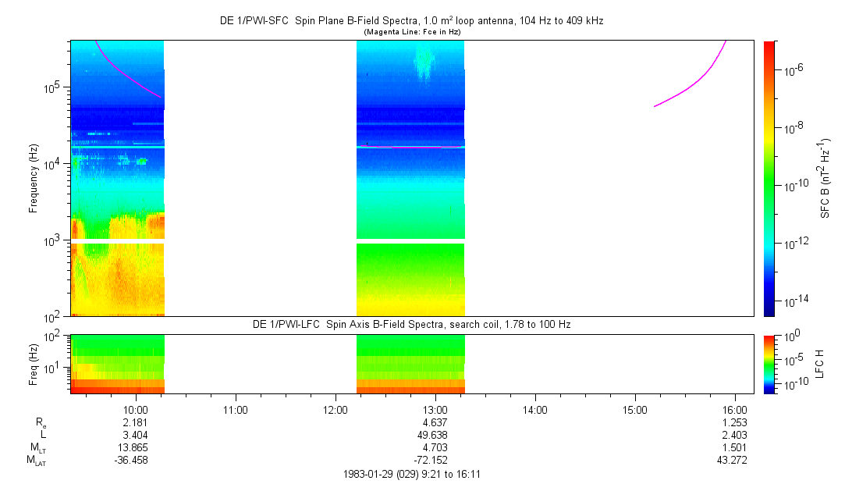Click the 1983-01-29 date range footer

pos(411,474)
